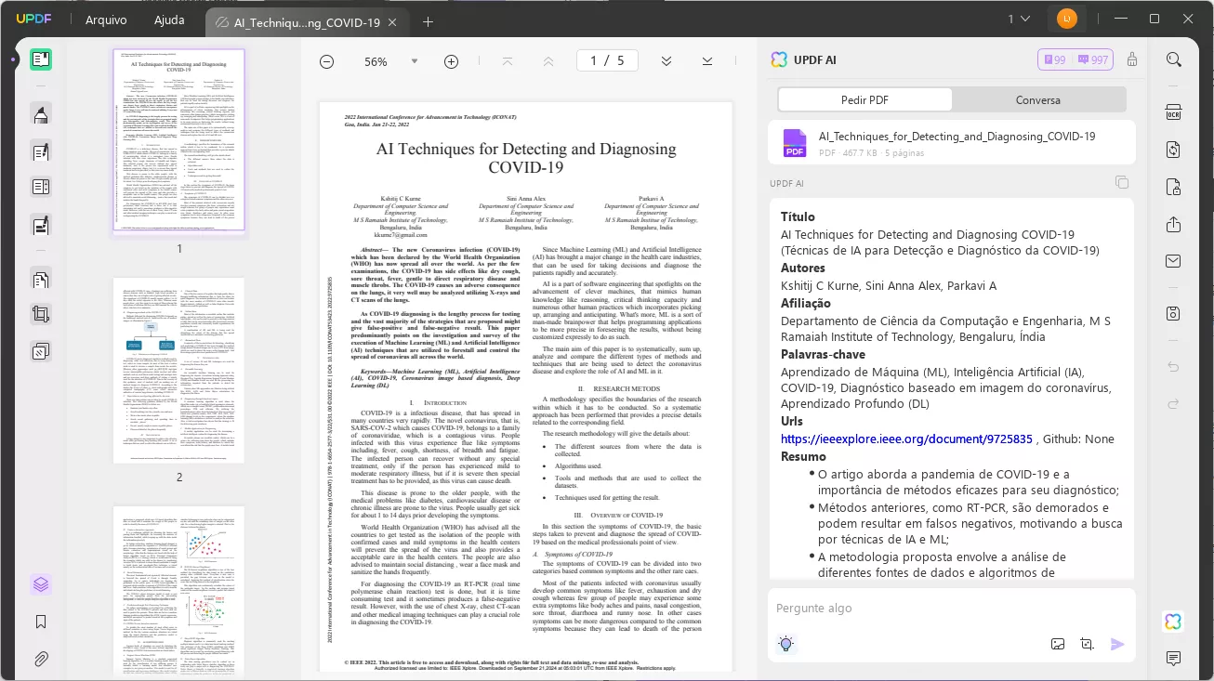This screenshot has height=681, width=1214.
Task: Open the Form preparation tool
Action: tap(41, 188)
